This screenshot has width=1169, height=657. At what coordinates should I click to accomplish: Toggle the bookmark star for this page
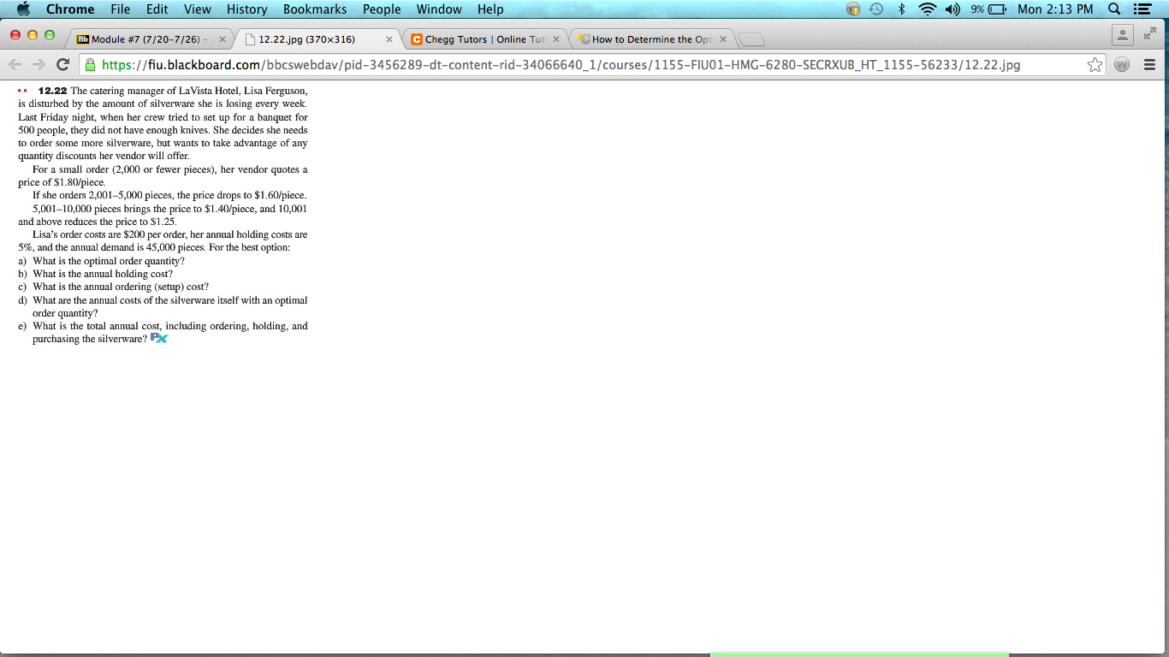coord(1095,64)
